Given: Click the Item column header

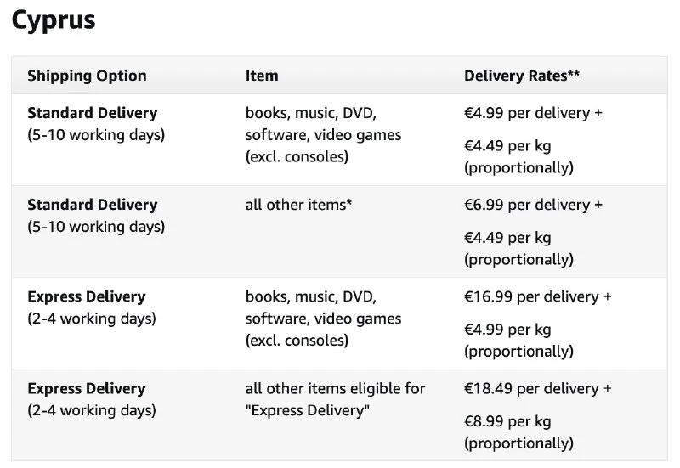Looking at the screenshot, I should tap(262, 76).
